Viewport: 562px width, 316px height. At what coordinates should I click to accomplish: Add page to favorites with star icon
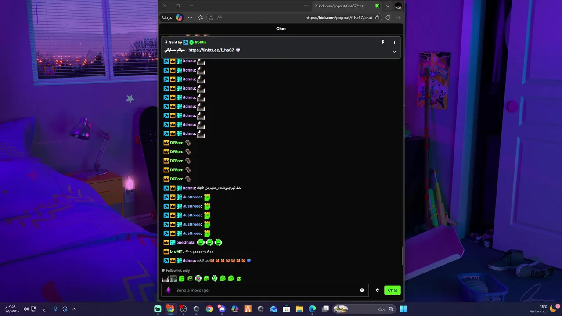[211, 18]
